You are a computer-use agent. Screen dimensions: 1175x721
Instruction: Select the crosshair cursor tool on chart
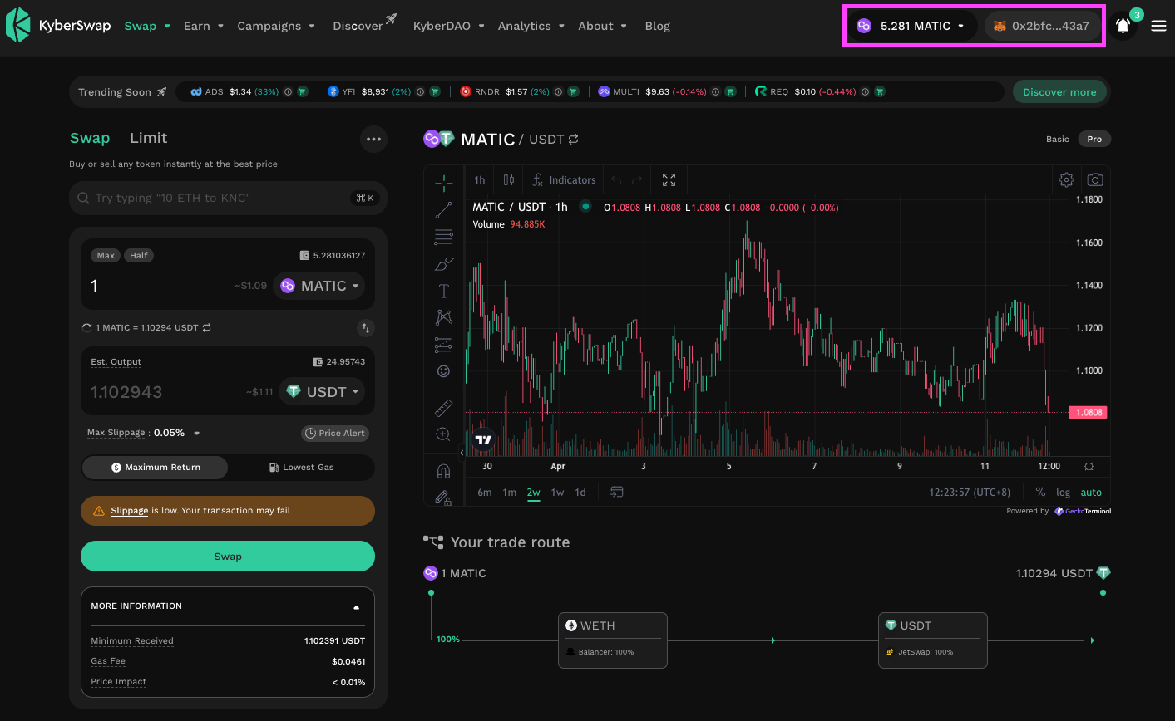[444, 183]
